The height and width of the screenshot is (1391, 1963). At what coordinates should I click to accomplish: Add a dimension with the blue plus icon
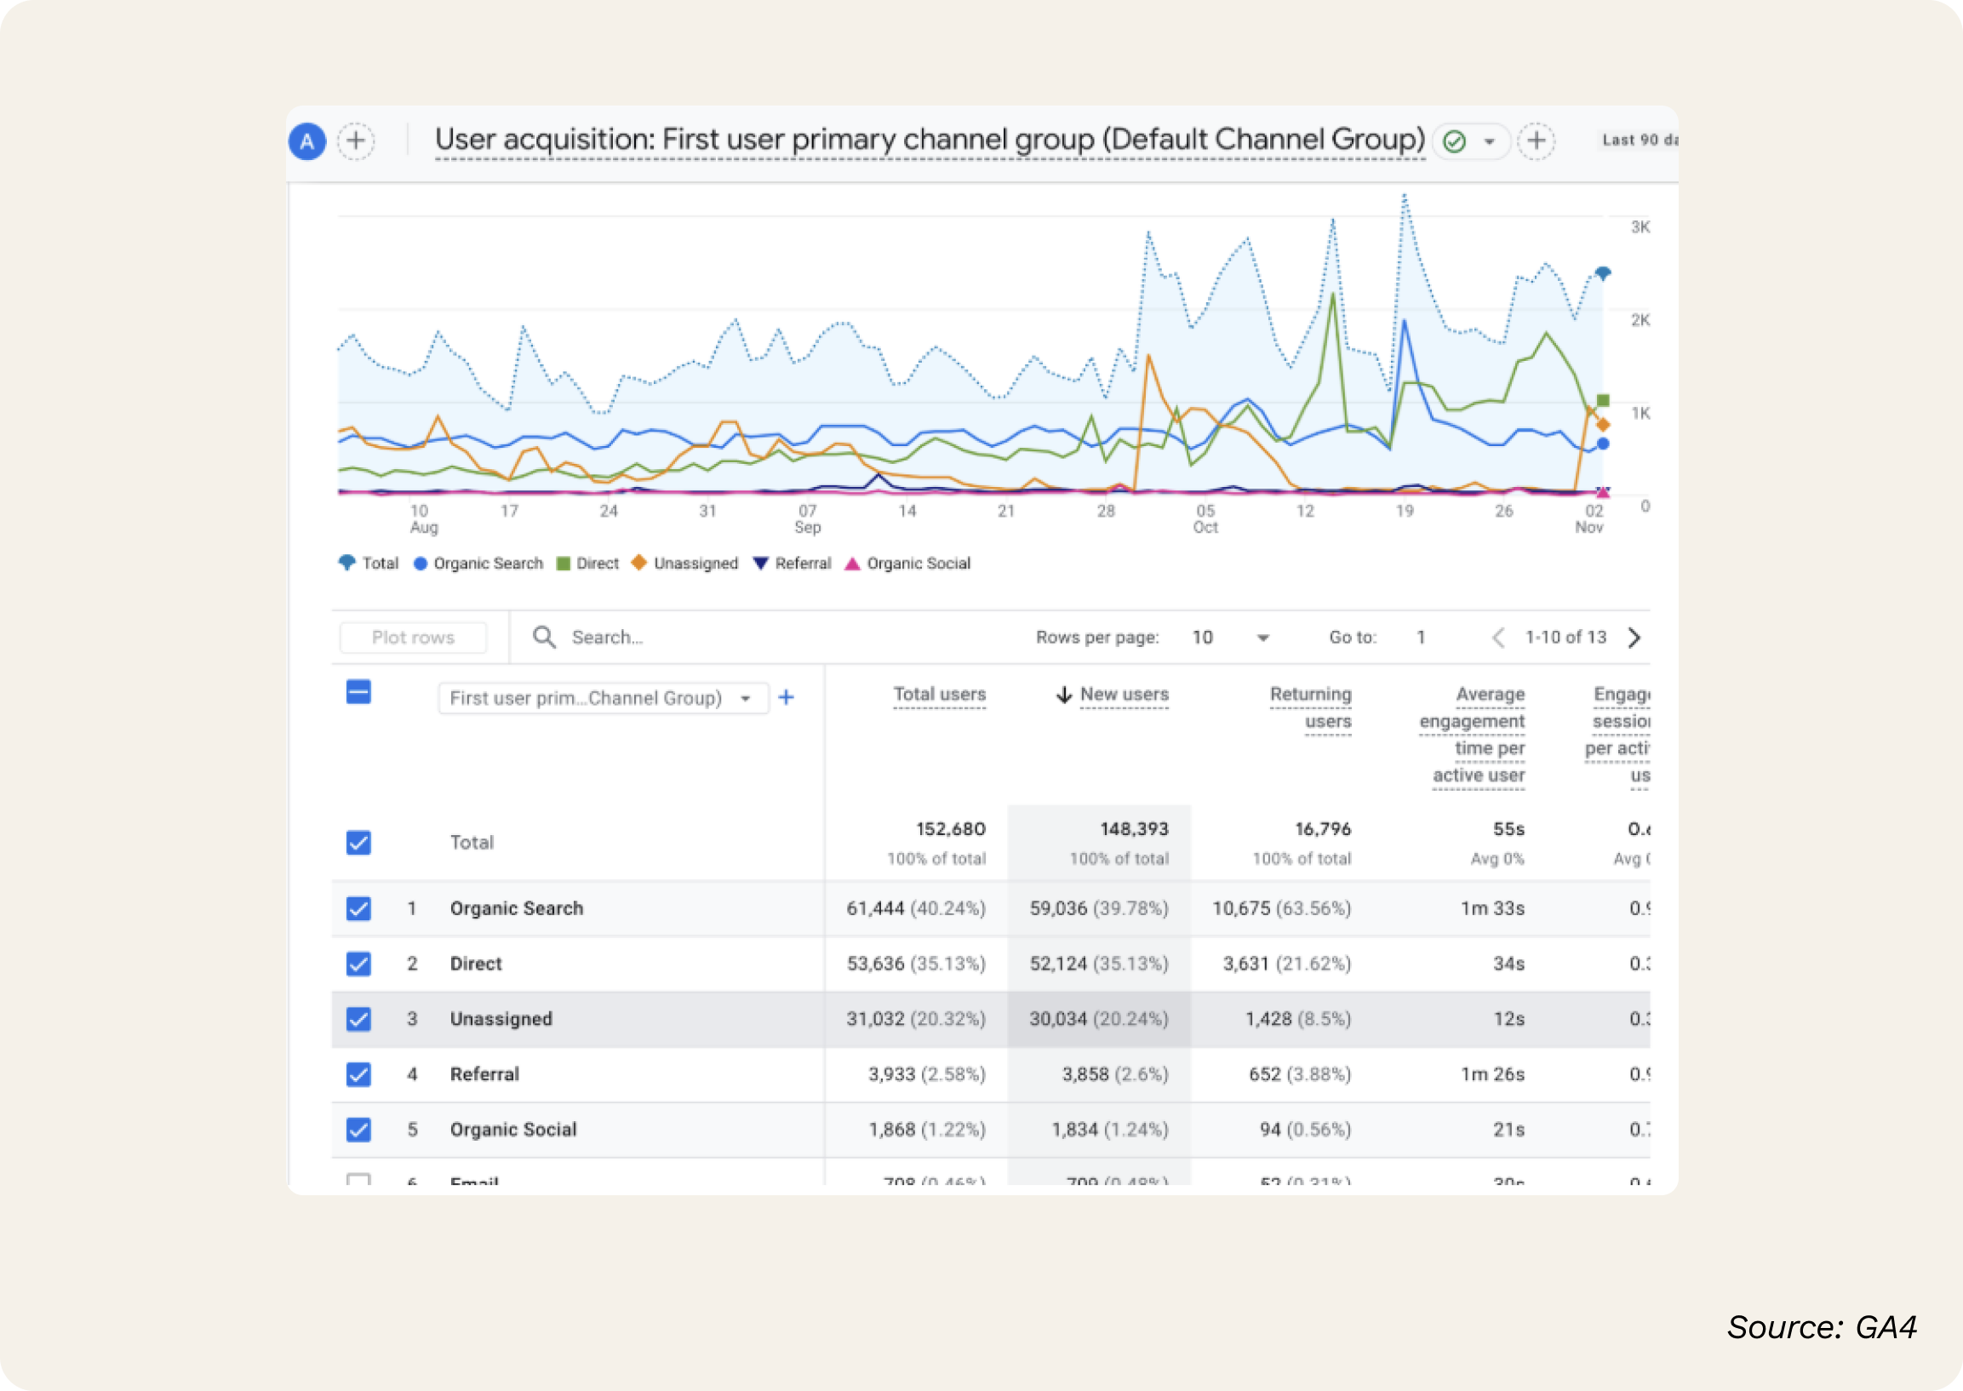click(786, 698)
